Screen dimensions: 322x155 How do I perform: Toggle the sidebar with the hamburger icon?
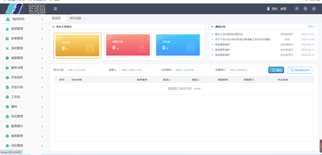pos(56,9)
